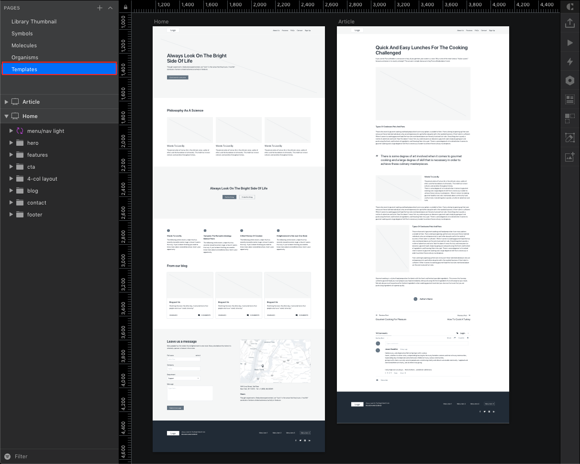Viewport: 580px width, 464px height.
Task: Click 'Quick And Easy Lunches' article heading
Action: (x=422, y=50)
